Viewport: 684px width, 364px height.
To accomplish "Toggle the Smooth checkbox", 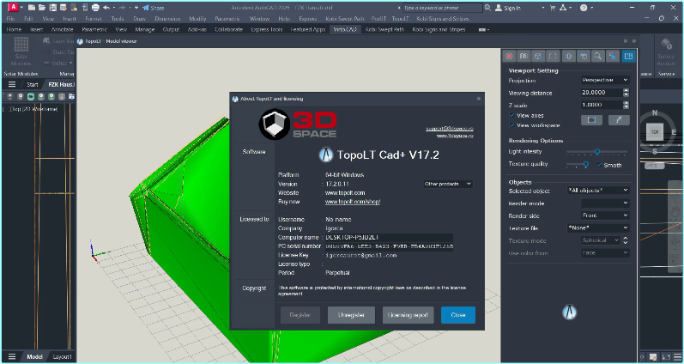I will (599, 165).
